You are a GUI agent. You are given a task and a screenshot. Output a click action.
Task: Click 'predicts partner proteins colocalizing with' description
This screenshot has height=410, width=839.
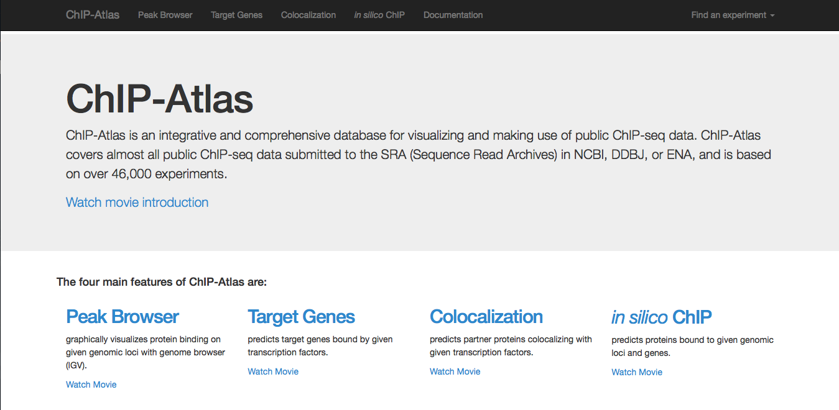(x=511, y=340)
